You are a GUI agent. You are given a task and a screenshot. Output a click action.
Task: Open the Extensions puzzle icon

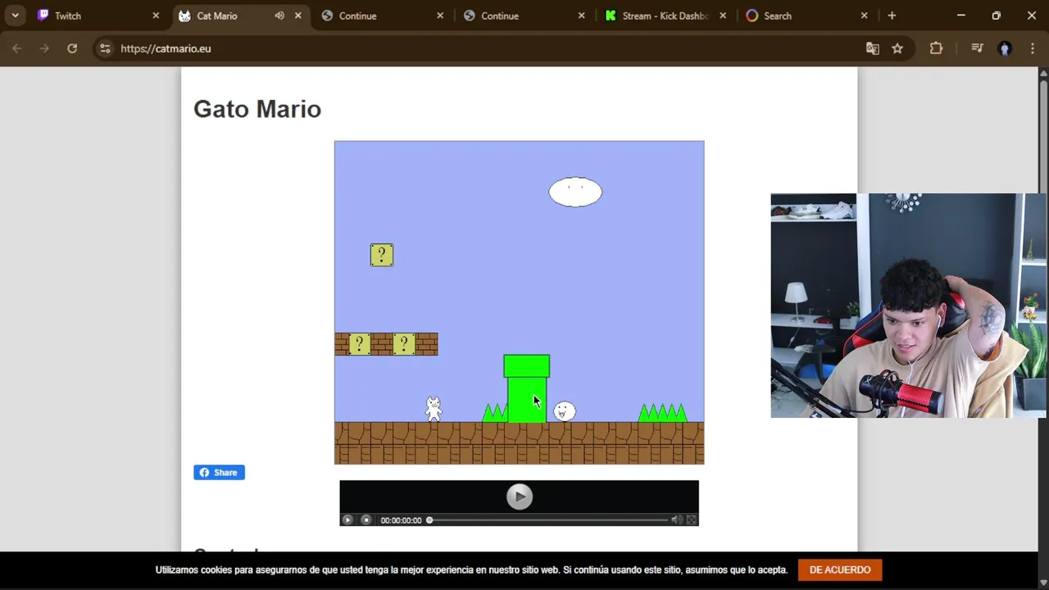936,48
